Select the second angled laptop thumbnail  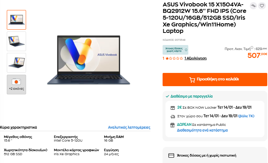coord(16,41)
